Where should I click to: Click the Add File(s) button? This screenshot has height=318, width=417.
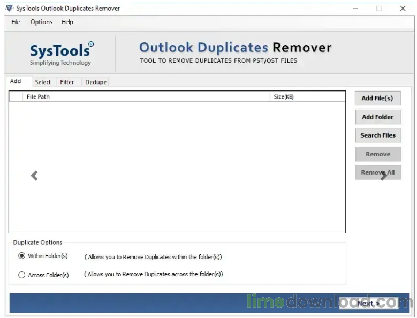(377, 98)
